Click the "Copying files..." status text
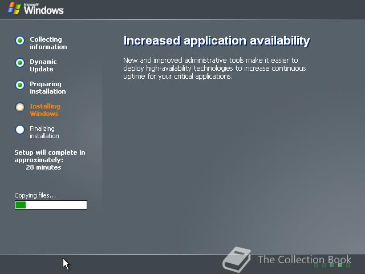 (x=35, y=195)
